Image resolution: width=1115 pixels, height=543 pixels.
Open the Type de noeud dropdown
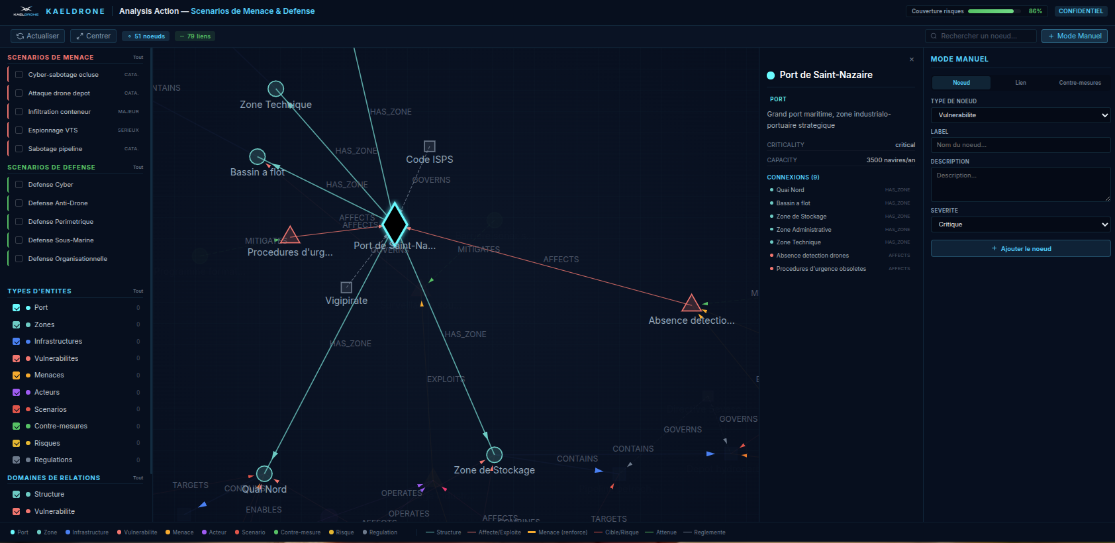point(1020,115)
